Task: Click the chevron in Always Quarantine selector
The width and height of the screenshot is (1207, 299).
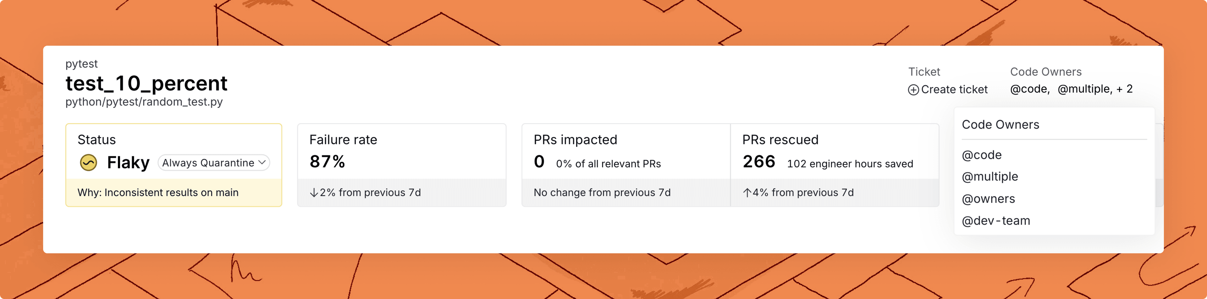Action: [x=262, y=162]
